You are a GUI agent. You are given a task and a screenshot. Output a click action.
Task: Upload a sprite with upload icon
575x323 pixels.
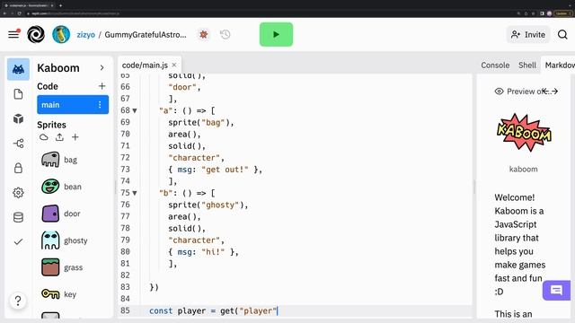point(59,137)
